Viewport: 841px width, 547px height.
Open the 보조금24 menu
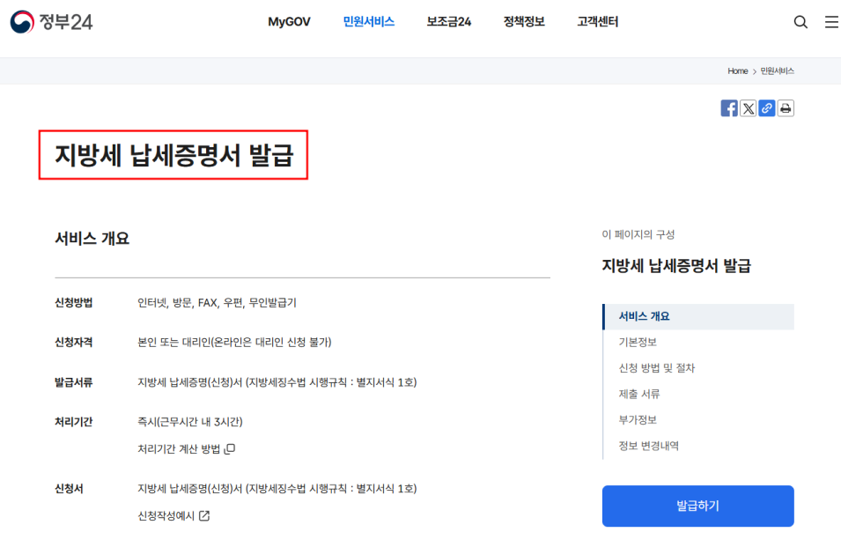click(448, 22)
